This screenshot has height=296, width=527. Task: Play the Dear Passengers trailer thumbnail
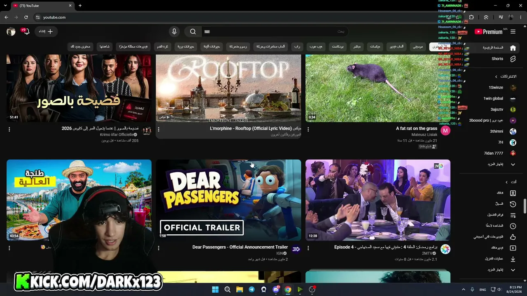click(x=229, y=200)
